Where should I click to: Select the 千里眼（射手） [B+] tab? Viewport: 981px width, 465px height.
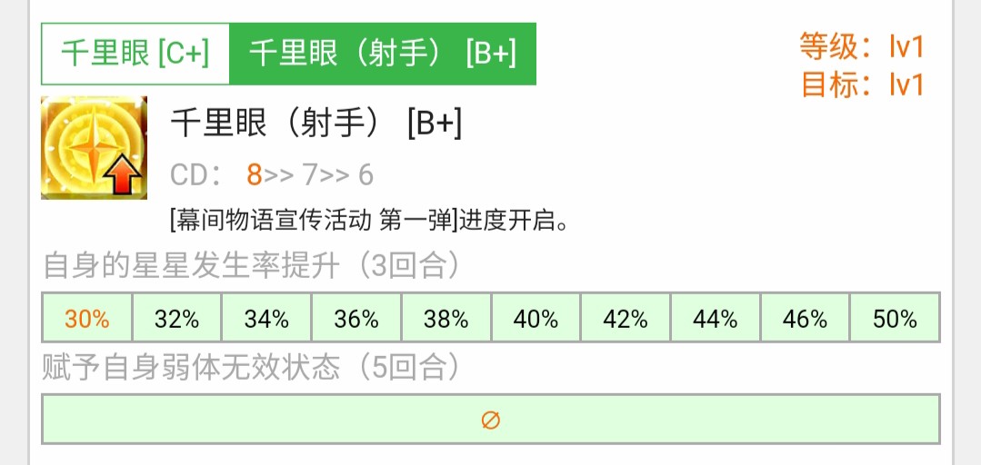[x=383, y=54]
